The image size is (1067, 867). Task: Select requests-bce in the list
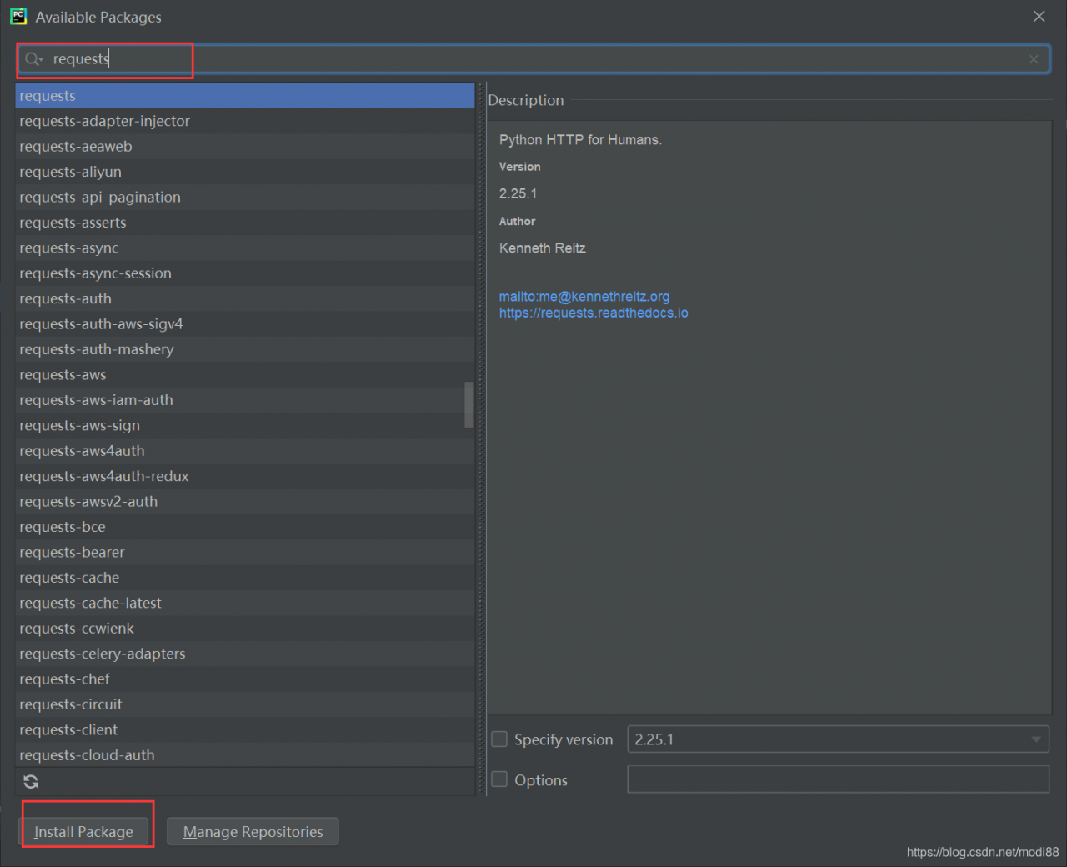[245, 527]
